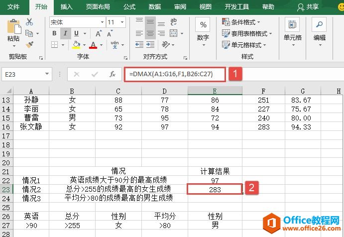This screenshot has height=237, width=344.
Task: Open the 套用表格格式 table format menu
Action: (x=247, y=33)
